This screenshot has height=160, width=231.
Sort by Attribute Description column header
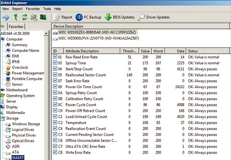(92, 51)
